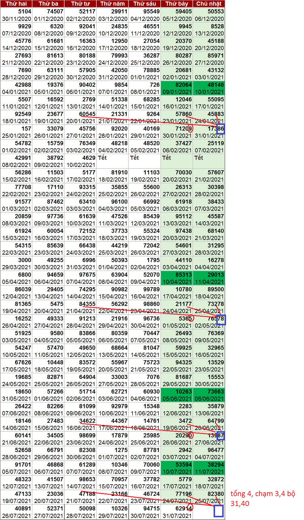
Task: Select dark green cell 38294
Action: pyautogui.click(x=209, y=465)
